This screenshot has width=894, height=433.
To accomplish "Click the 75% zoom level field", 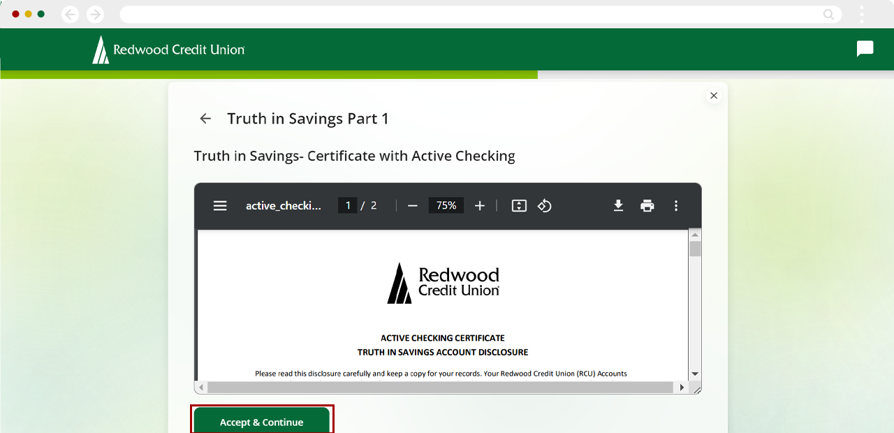I will [446, 205].
